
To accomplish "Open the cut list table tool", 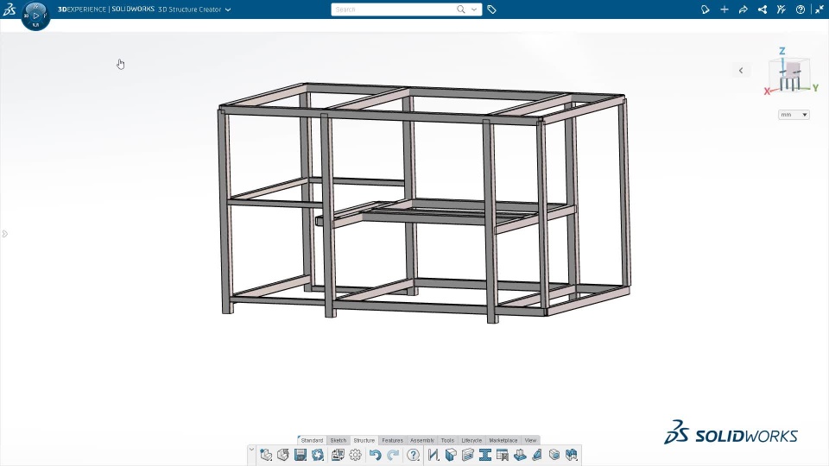I will point(503,455).
